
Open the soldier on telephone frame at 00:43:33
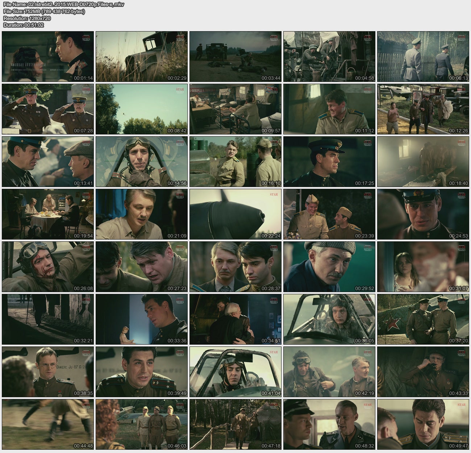coord(423,372)
